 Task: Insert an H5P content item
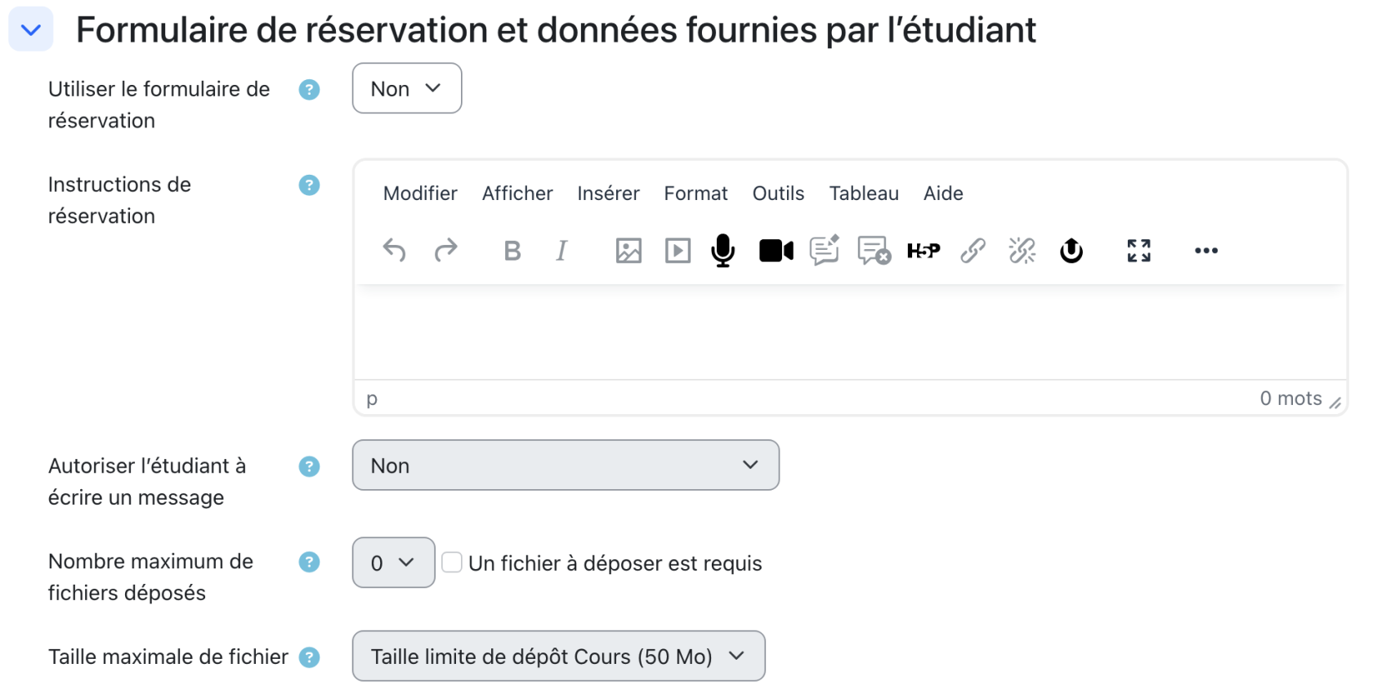923,251
